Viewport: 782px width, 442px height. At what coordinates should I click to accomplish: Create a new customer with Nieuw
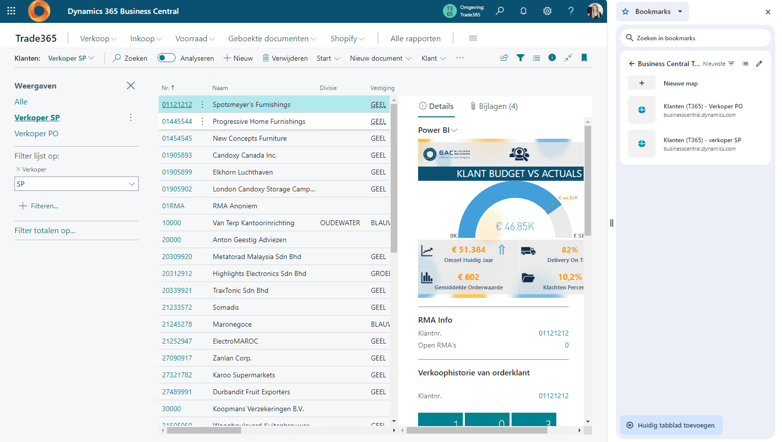[238, 58]
